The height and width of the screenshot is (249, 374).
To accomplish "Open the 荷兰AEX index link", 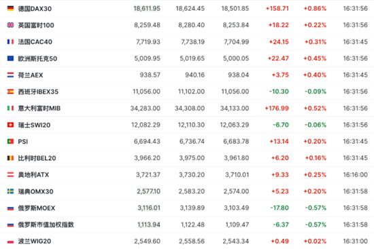I will pyautogui.click(x=31, y=75).
